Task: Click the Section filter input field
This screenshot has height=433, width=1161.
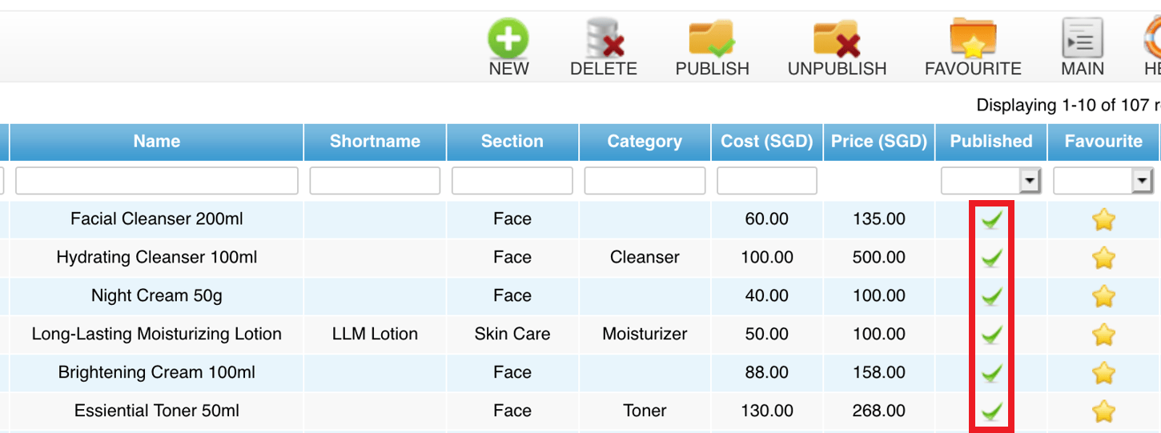Action: [512, 181]
